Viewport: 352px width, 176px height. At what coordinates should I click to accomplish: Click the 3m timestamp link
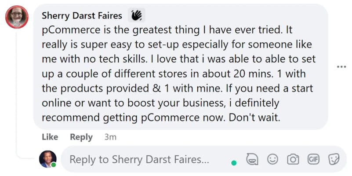[110, 137]
